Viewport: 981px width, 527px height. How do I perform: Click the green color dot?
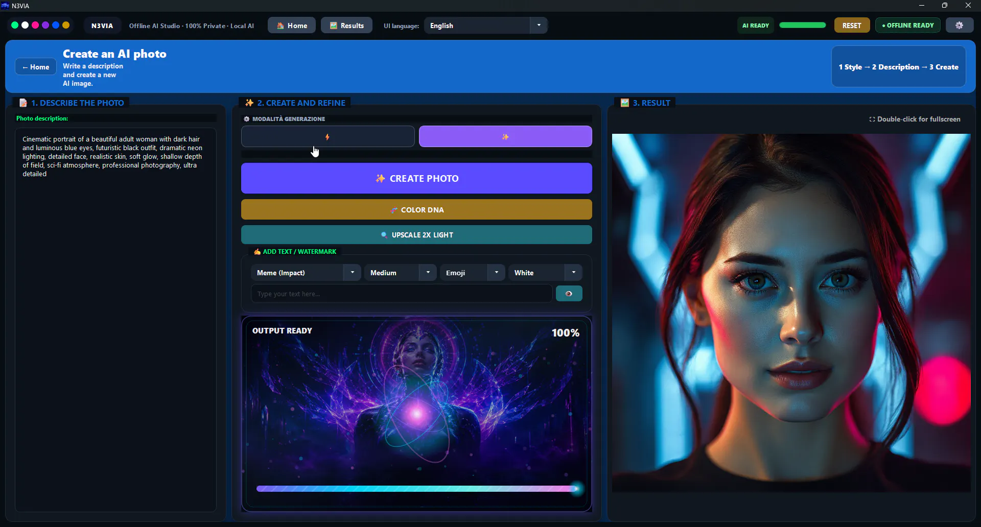(x=15, y=25)
